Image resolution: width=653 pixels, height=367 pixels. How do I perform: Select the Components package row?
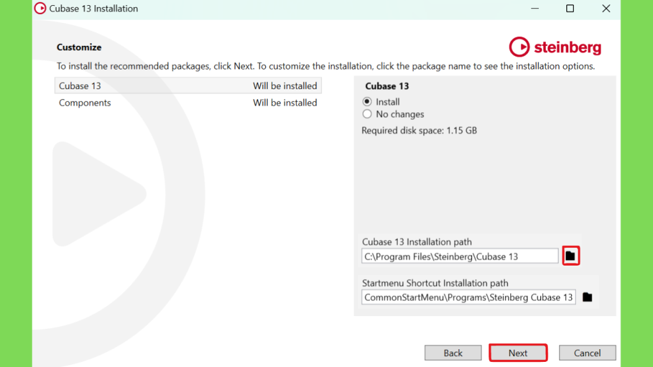(x=188, y=103)
